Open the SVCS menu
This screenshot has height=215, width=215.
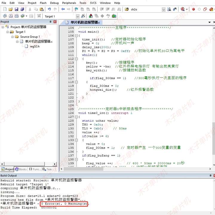[x=93, y=3]
